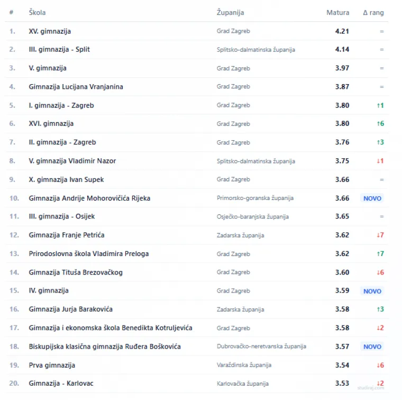Screen dimensions: 402x400
Task: Click the down-6 indicator for Gimnazija Tituša Brezovačkog
Action: 380,272
